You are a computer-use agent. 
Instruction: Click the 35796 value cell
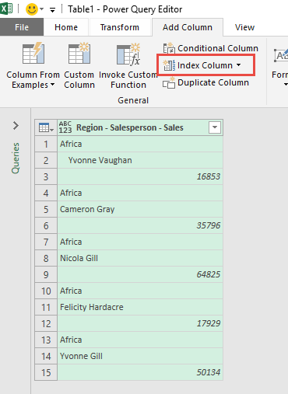(x=140, y=225)
